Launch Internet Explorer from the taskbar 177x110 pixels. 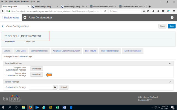[44, 108]
